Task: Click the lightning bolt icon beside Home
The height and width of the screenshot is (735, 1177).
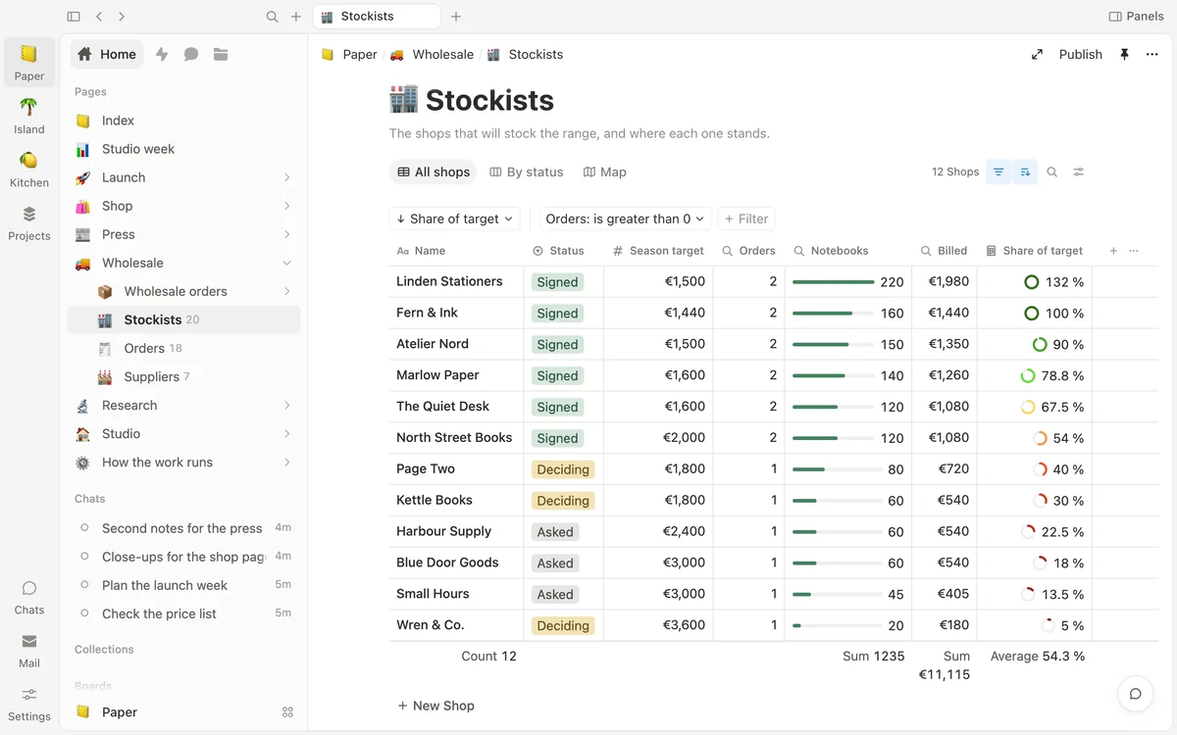Action: click(162, 55)
